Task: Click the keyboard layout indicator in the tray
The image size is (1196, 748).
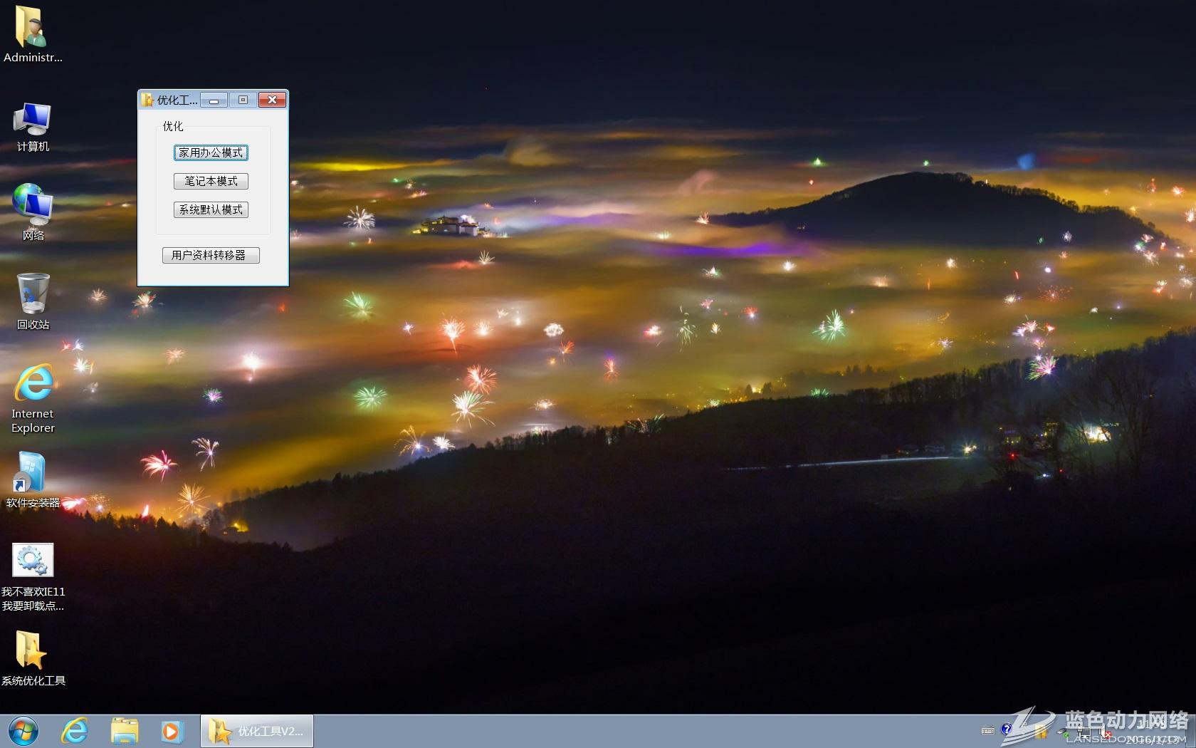Action: point(988,730)
